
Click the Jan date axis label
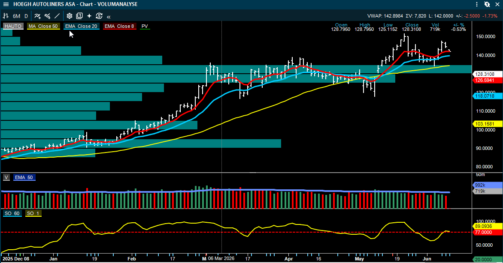pos(53,259)
